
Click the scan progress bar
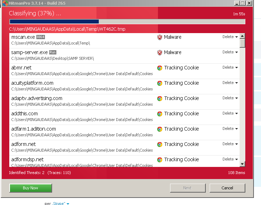[127, 22]
